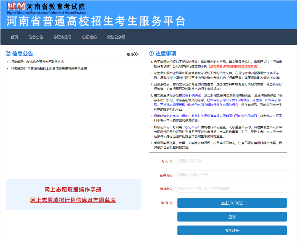Click the 信息公告 grid icon
Screen dimensions: 298x243
[x=8, y=54]
